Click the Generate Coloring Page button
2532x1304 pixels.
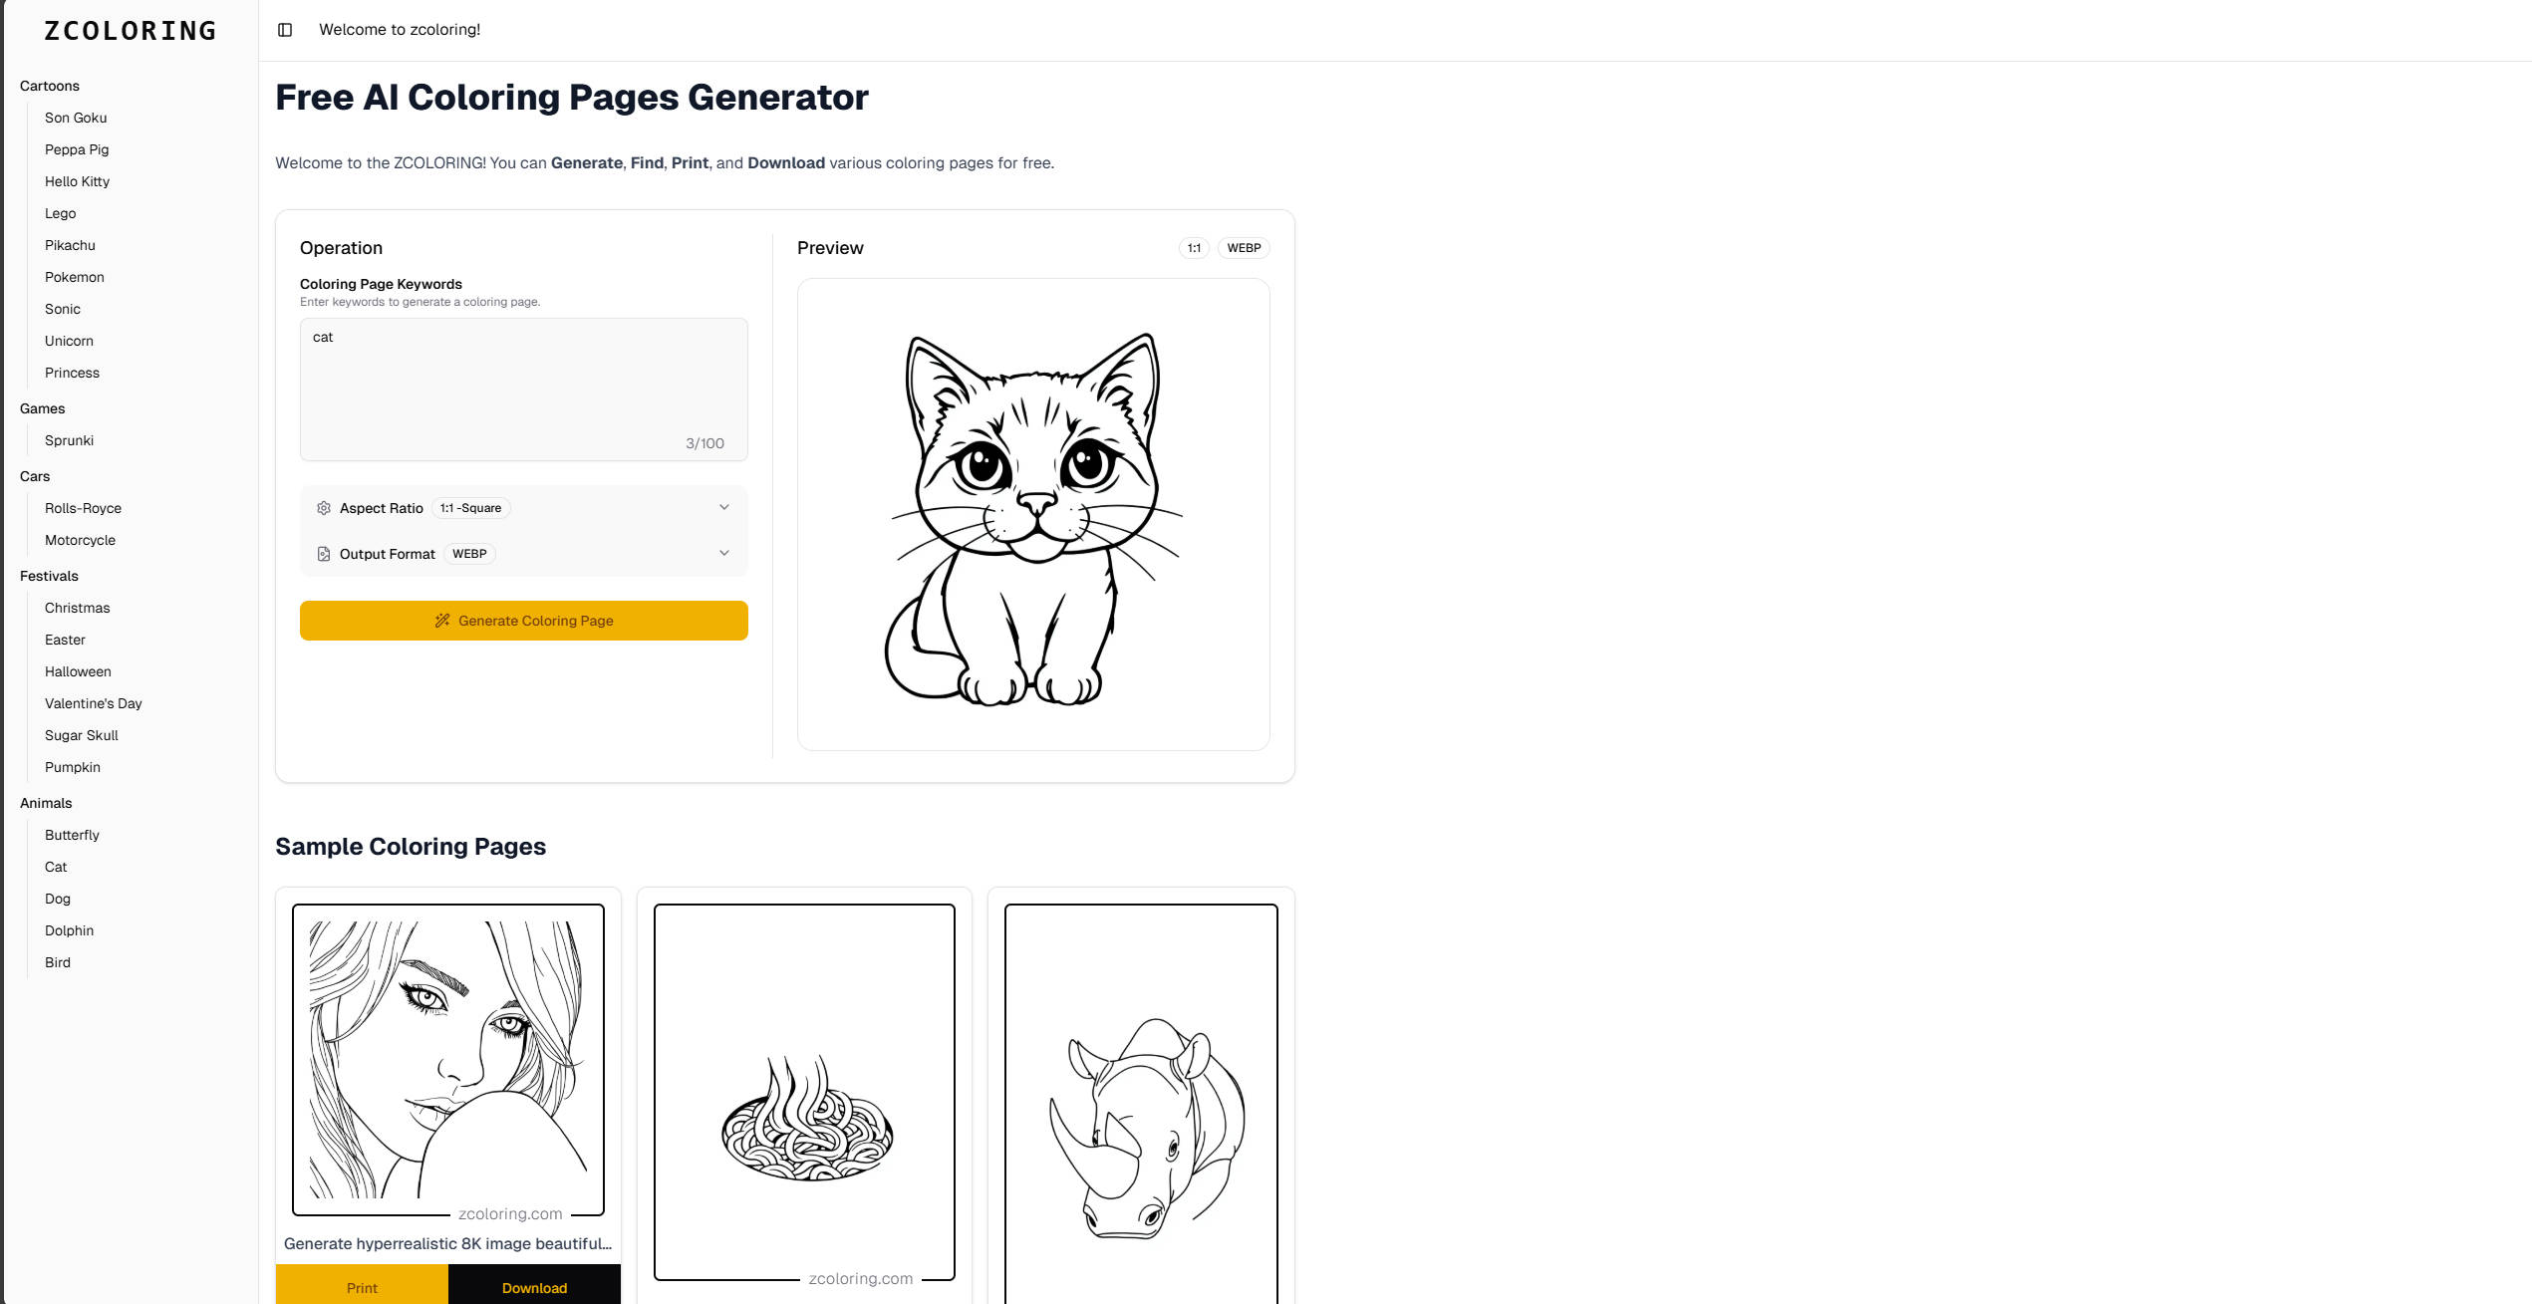[524, 621]
